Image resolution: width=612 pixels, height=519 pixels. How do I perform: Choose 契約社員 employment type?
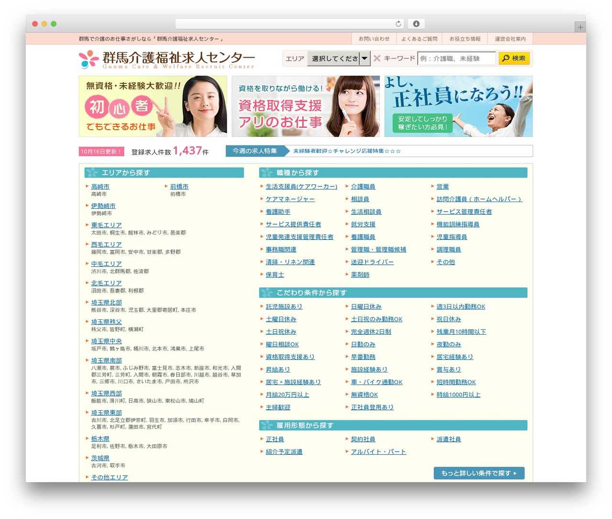363,439
